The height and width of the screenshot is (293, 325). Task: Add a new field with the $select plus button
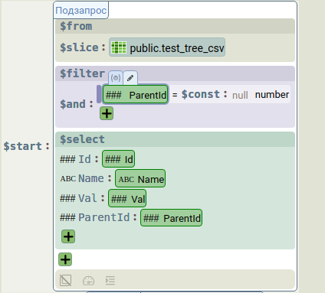[68, 236]
